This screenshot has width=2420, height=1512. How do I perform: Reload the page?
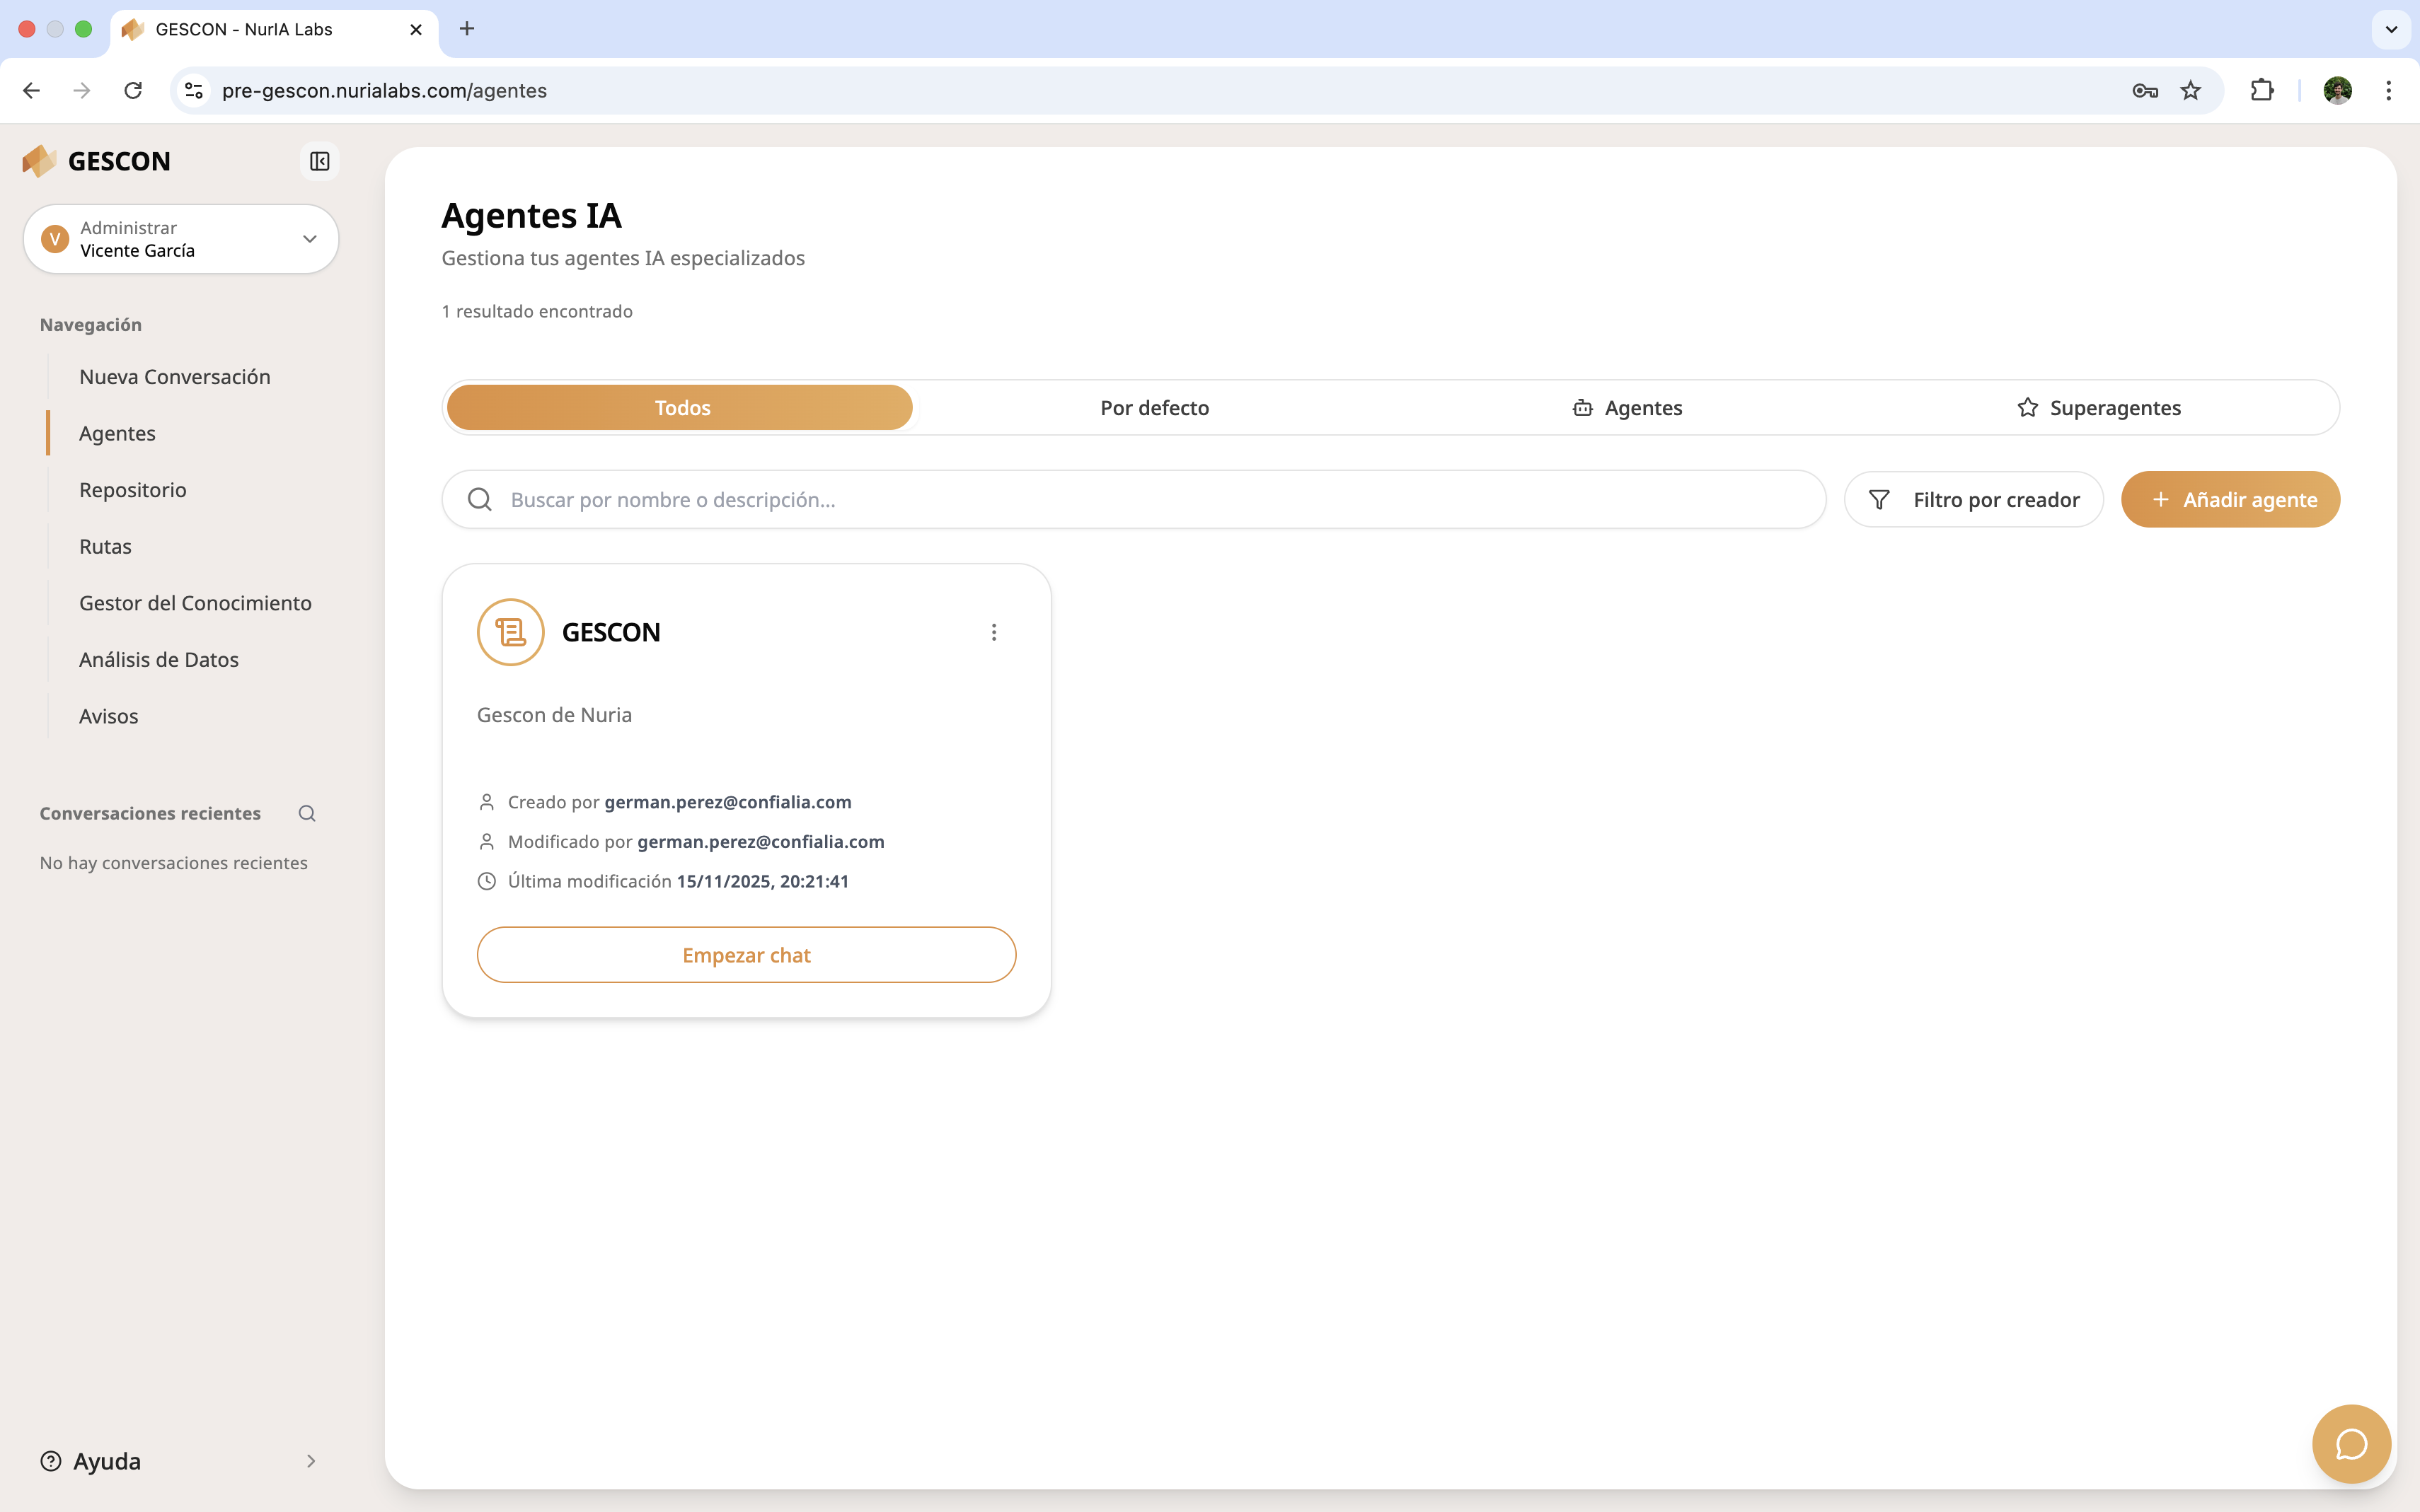tap(133, 90)
